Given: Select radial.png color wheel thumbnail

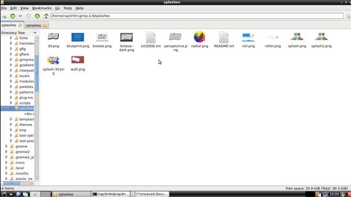Looking at the screenshot, I should click(200, 37).
